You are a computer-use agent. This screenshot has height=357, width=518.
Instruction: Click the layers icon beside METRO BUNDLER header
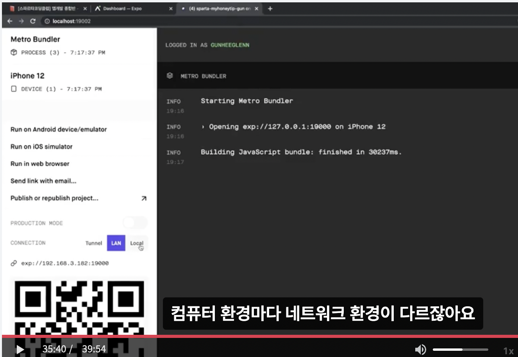point(170,76)
